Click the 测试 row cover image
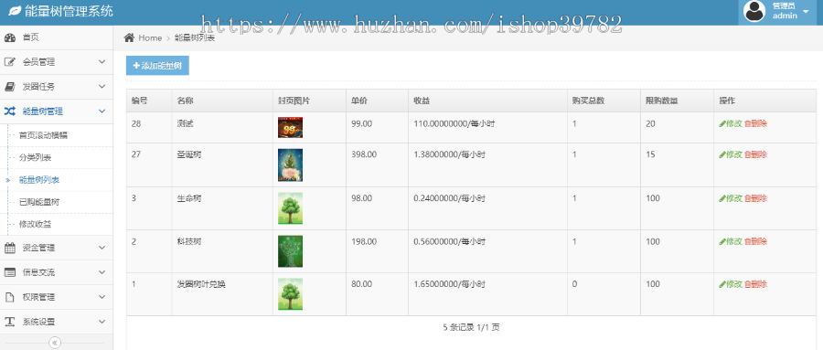 pos(290,128)
